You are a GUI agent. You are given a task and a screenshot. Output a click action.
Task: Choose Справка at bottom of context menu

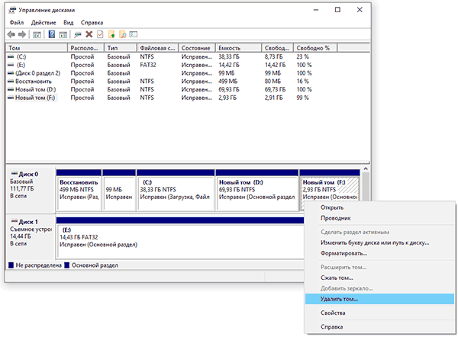pos(379,327)
